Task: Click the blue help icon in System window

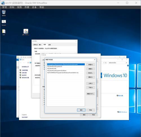Action: pyautogui.click(x=128, y=65)
